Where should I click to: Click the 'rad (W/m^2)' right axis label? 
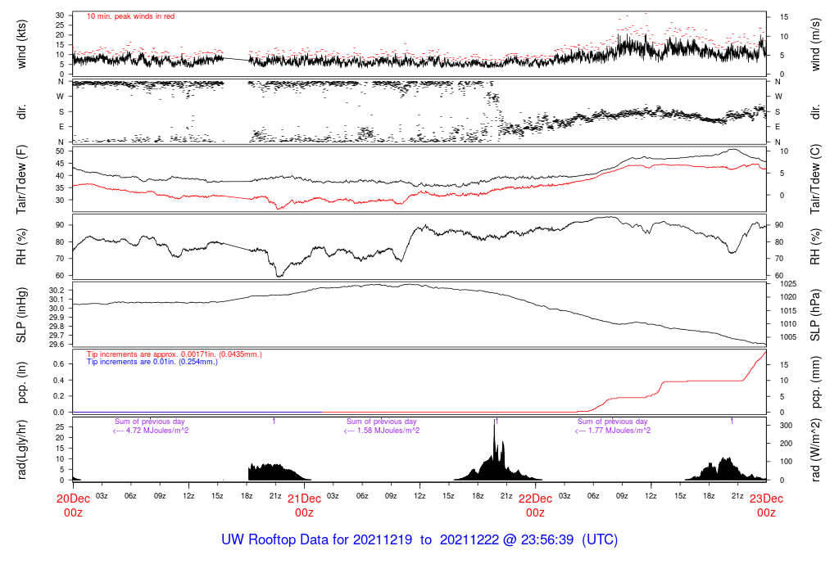815,449
